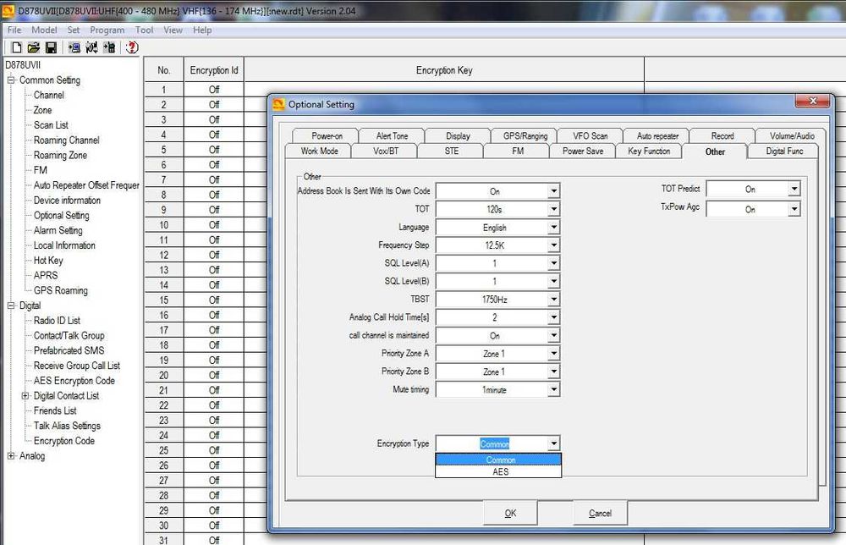The width and height of the screenshot is (846, 545).
Task: Open the TBST 1750Hz dropdown
Action: click(553, 299)
